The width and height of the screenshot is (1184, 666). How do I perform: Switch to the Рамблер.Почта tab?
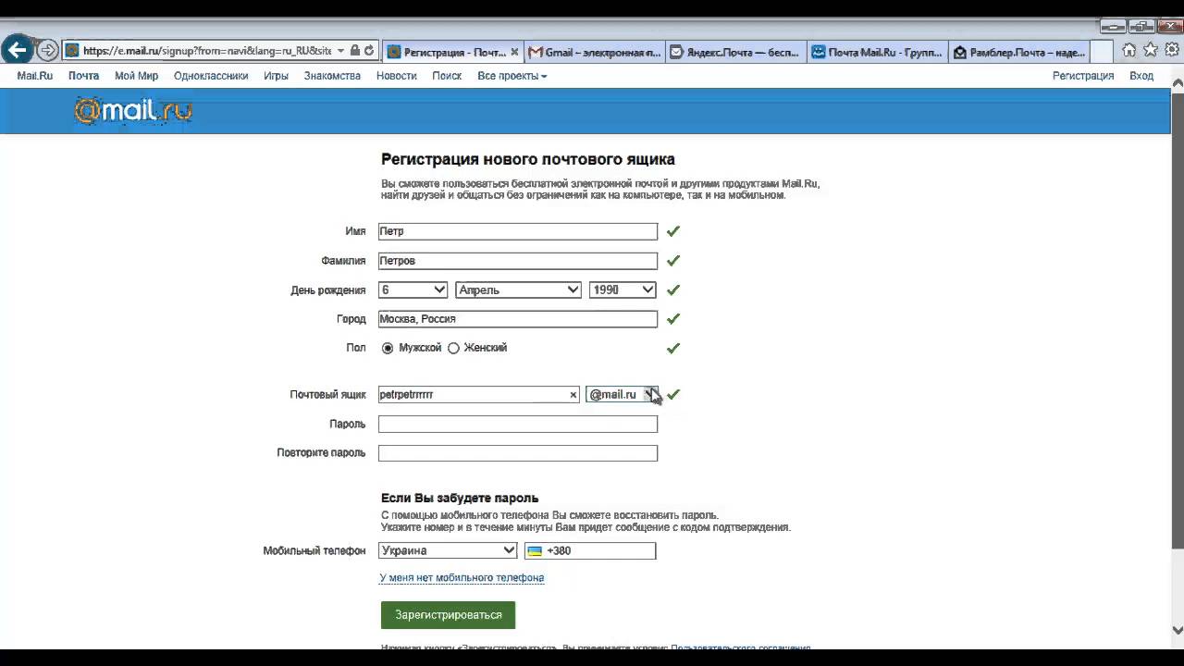click(1018, 53)
